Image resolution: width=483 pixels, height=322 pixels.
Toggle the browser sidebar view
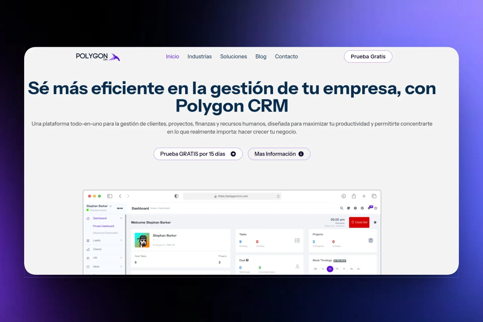(110, 196)
